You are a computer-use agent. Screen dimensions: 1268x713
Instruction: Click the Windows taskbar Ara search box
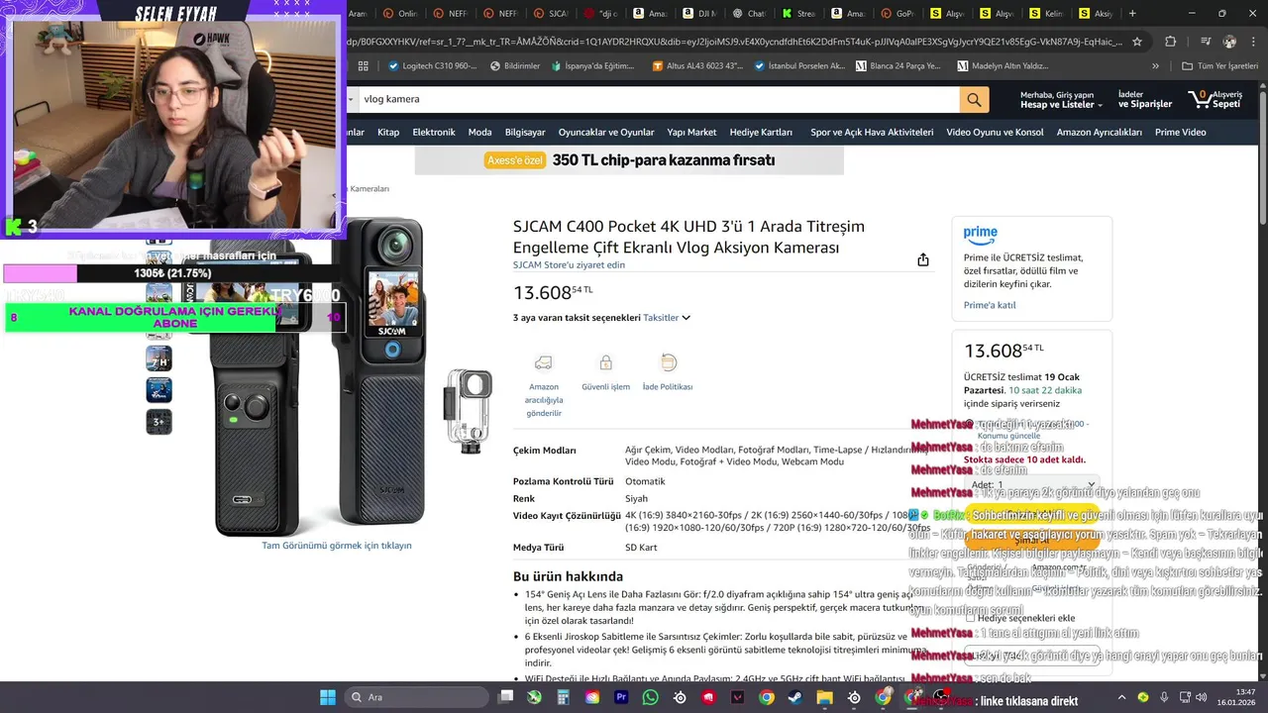point(414,697)
